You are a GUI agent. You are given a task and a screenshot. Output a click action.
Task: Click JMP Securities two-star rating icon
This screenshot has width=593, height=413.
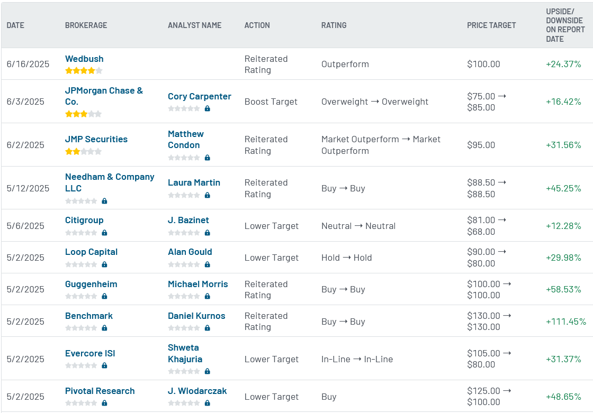click(84, 152)
